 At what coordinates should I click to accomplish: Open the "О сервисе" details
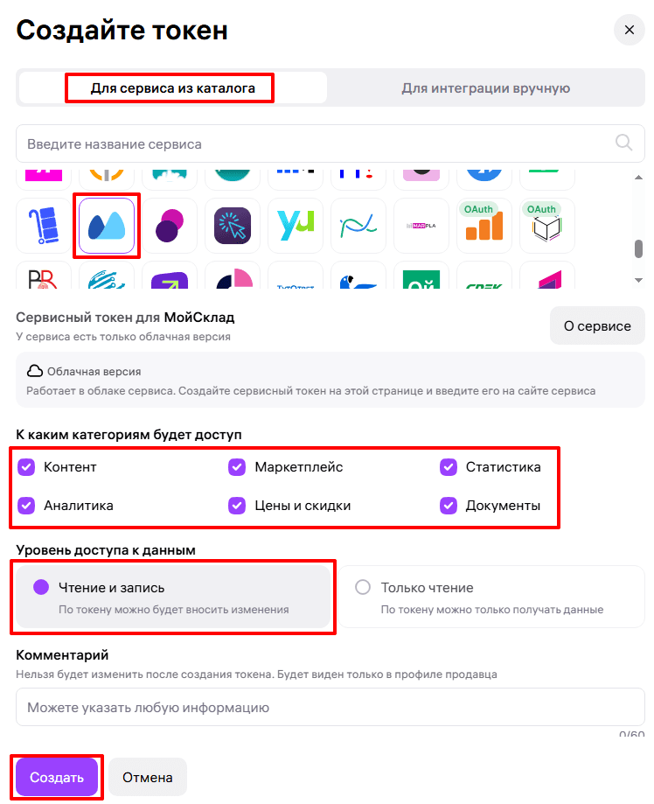point(597,325)
